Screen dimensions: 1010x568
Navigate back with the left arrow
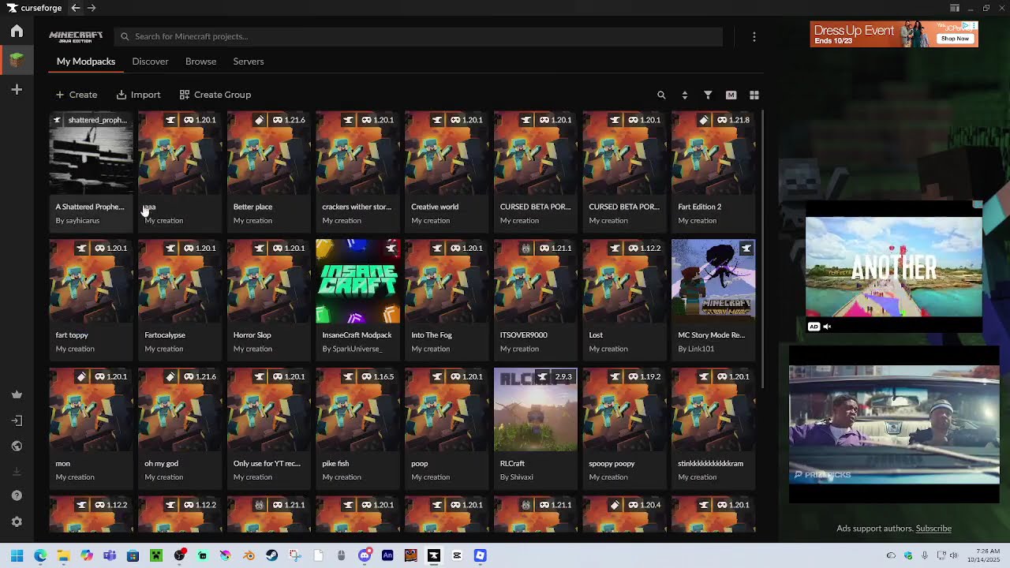click(x=75, y=8)
